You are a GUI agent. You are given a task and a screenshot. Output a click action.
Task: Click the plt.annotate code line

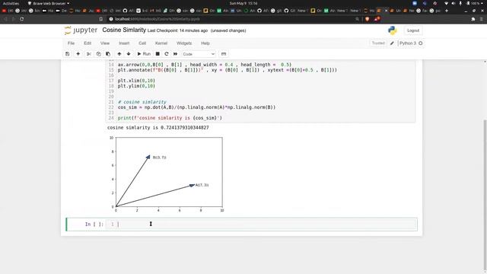click(x=227, y=70)
